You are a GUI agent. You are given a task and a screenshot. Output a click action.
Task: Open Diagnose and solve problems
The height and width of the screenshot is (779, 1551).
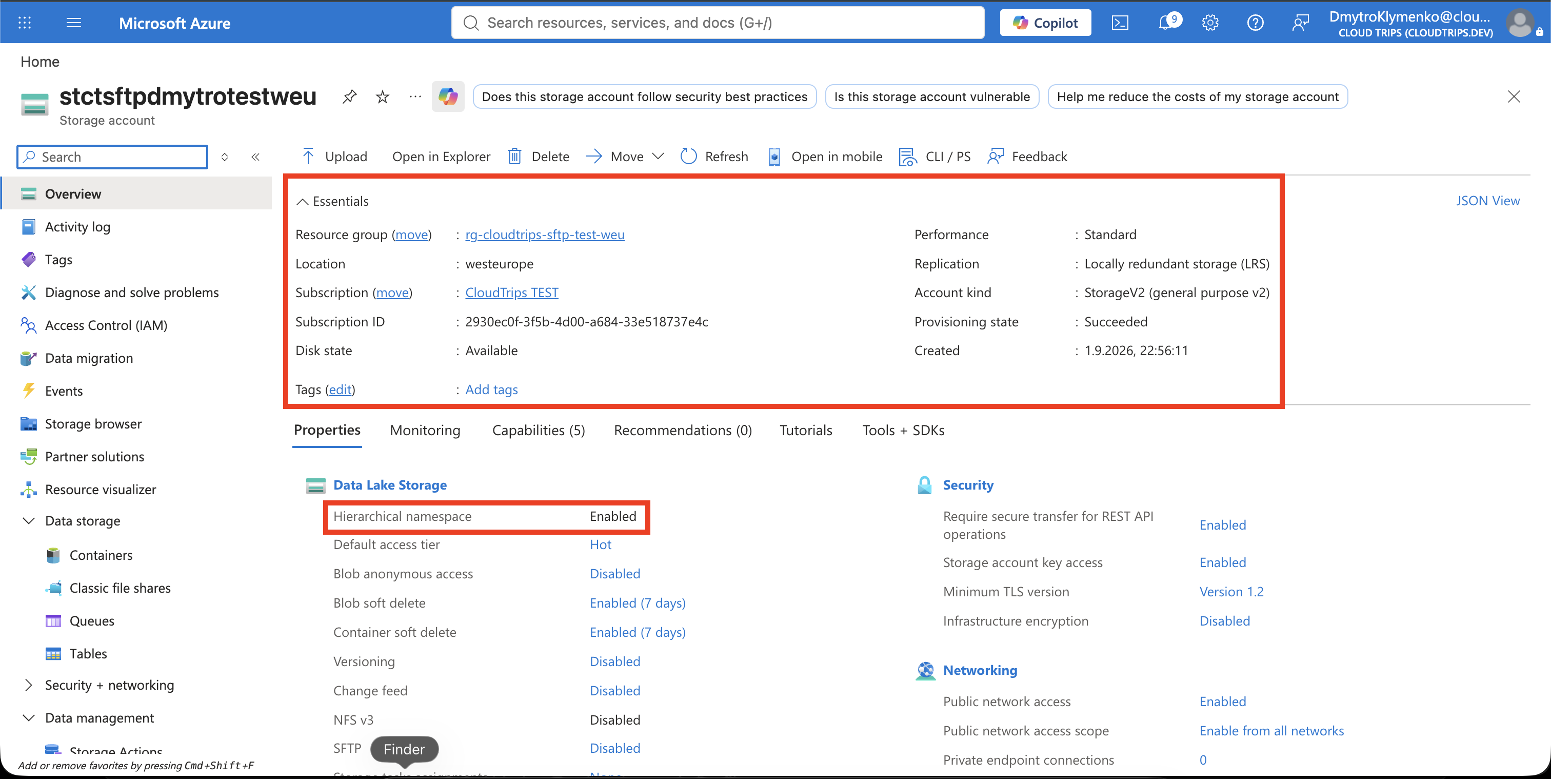point(131,292)
